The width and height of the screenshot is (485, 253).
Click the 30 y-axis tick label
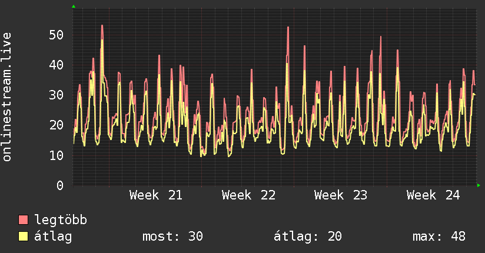(57, 95)
